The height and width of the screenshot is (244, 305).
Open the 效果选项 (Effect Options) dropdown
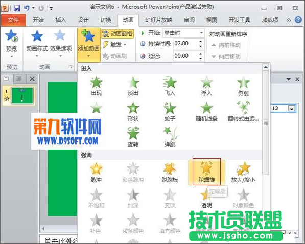point(61,43)
